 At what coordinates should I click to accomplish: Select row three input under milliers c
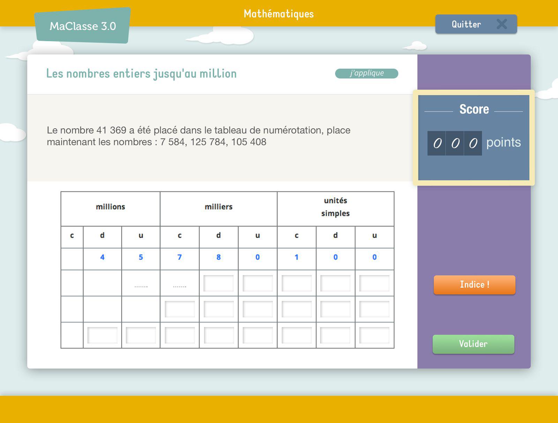click(180, 309)
